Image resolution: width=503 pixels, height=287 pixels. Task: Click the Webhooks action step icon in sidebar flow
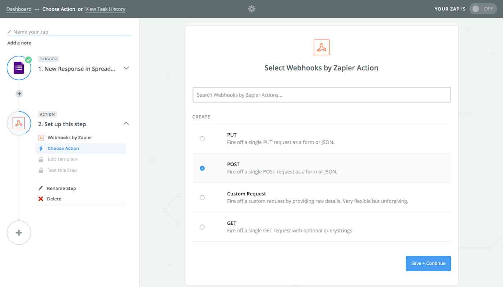point(19,123)
